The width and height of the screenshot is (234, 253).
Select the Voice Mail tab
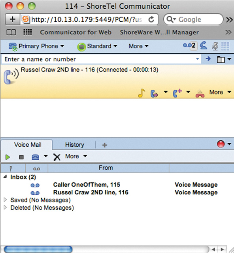(28, 145)
